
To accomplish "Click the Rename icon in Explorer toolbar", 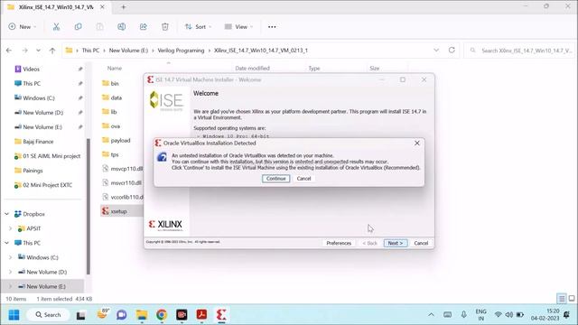I will (x=121, y=26).
